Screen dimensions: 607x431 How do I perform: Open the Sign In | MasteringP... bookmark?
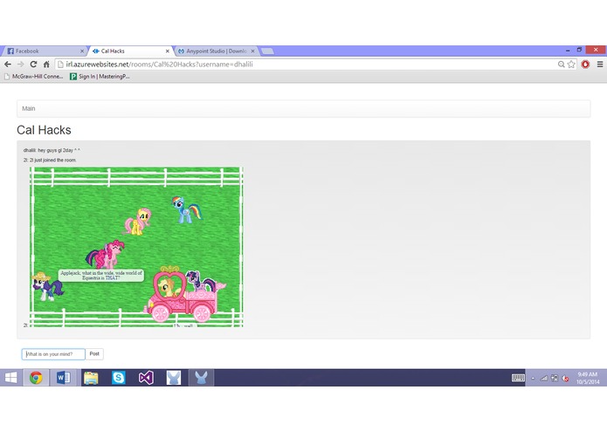100,77
